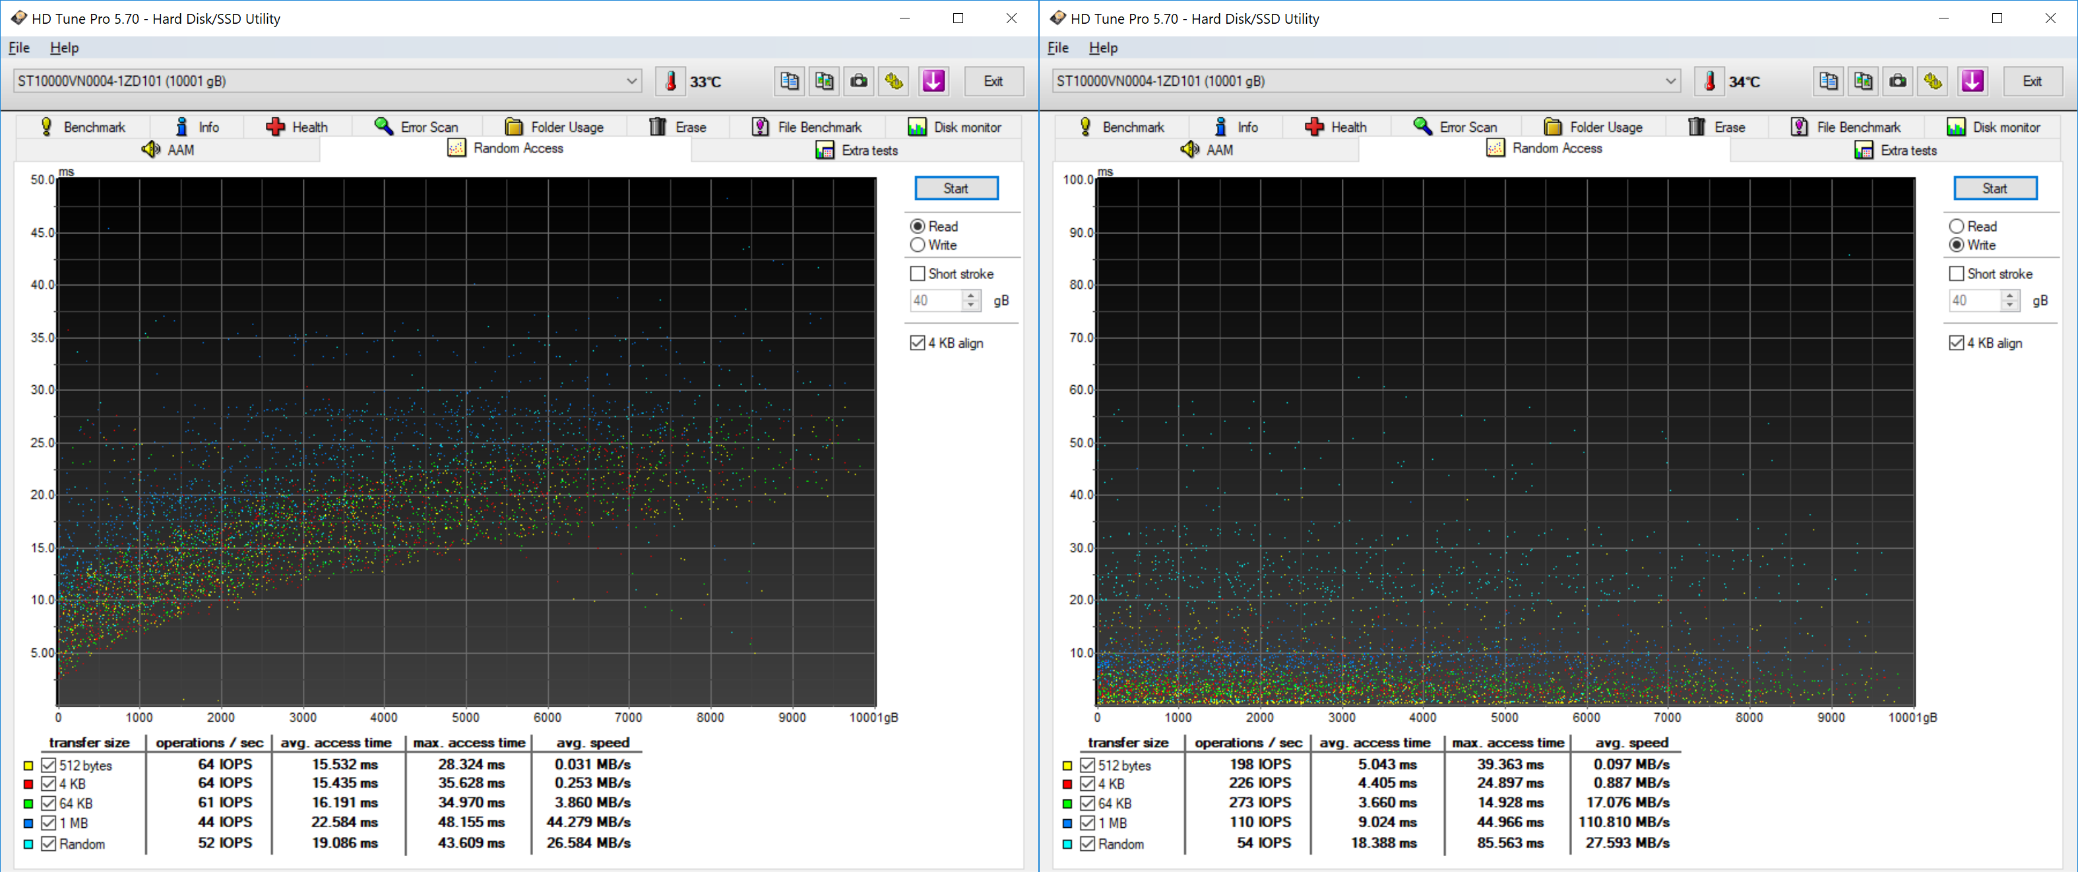Screen dimensions: 2078x872
Task: Open the Error Scan tab in the left window
Action: click(416, 127)
